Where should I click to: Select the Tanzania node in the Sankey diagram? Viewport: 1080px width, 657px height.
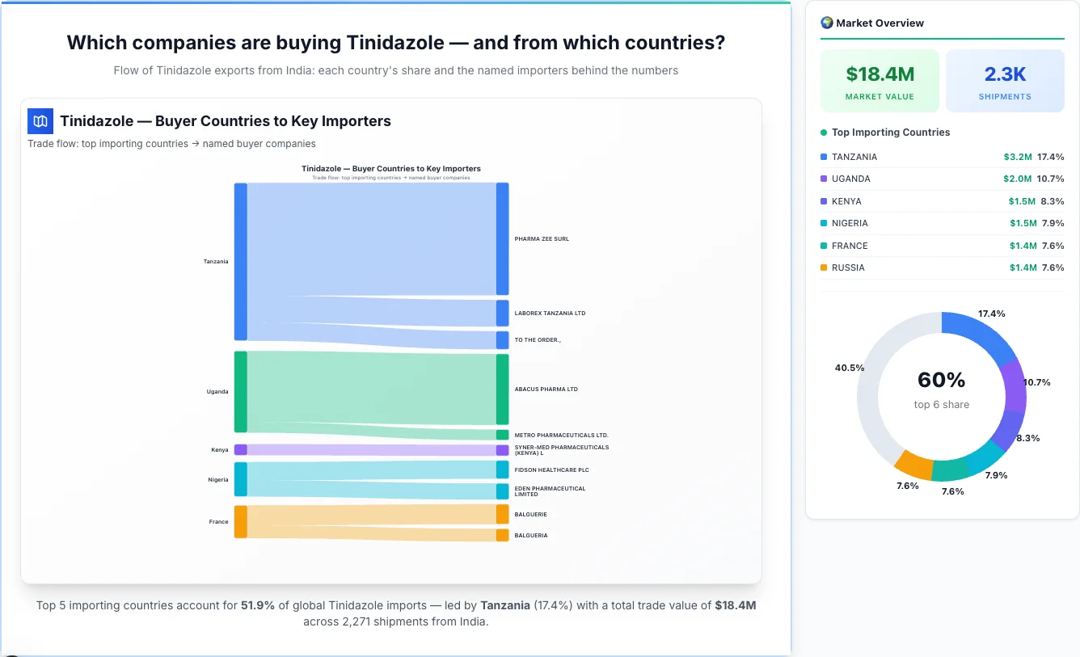[239, 259]
